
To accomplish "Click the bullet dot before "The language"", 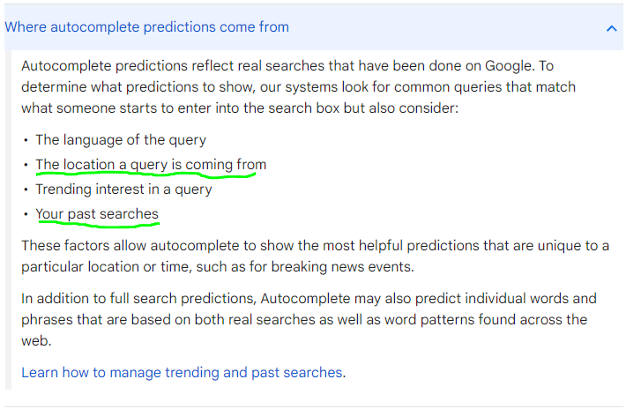I will point(26,140).
